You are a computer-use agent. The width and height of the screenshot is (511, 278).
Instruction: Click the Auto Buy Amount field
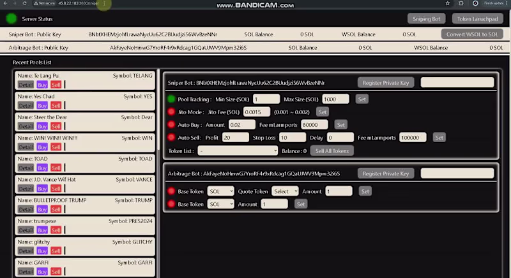click(242, 124)
